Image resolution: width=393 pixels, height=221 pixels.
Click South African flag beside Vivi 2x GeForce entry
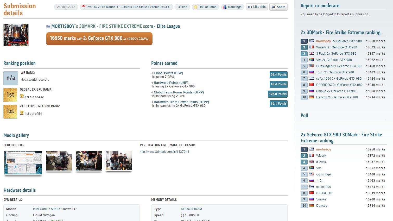(x=312, y=60)
